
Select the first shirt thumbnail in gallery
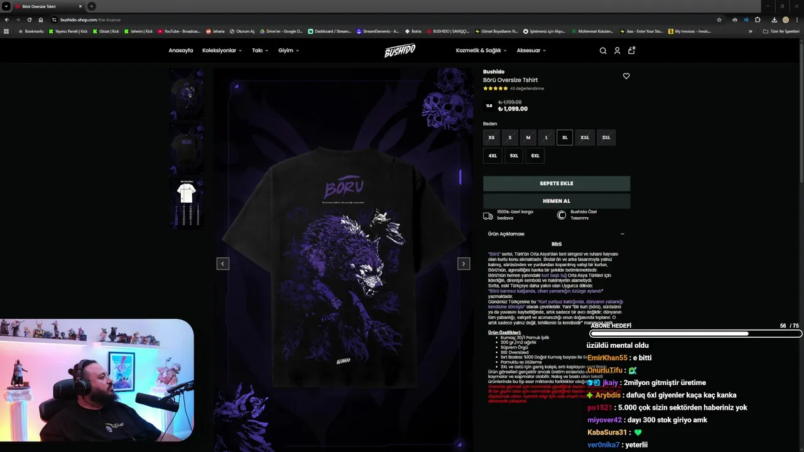187,95
